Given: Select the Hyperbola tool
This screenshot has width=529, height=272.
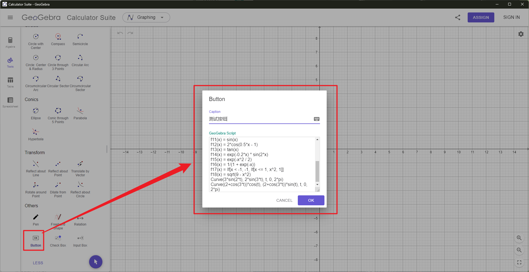Looking at the screenshot, I should (x=36, y=135).
